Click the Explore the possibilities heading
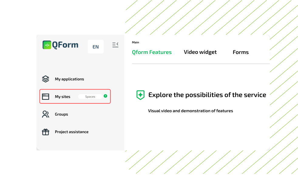The width and height of the screenshot is (298, 185). [207, 95]
